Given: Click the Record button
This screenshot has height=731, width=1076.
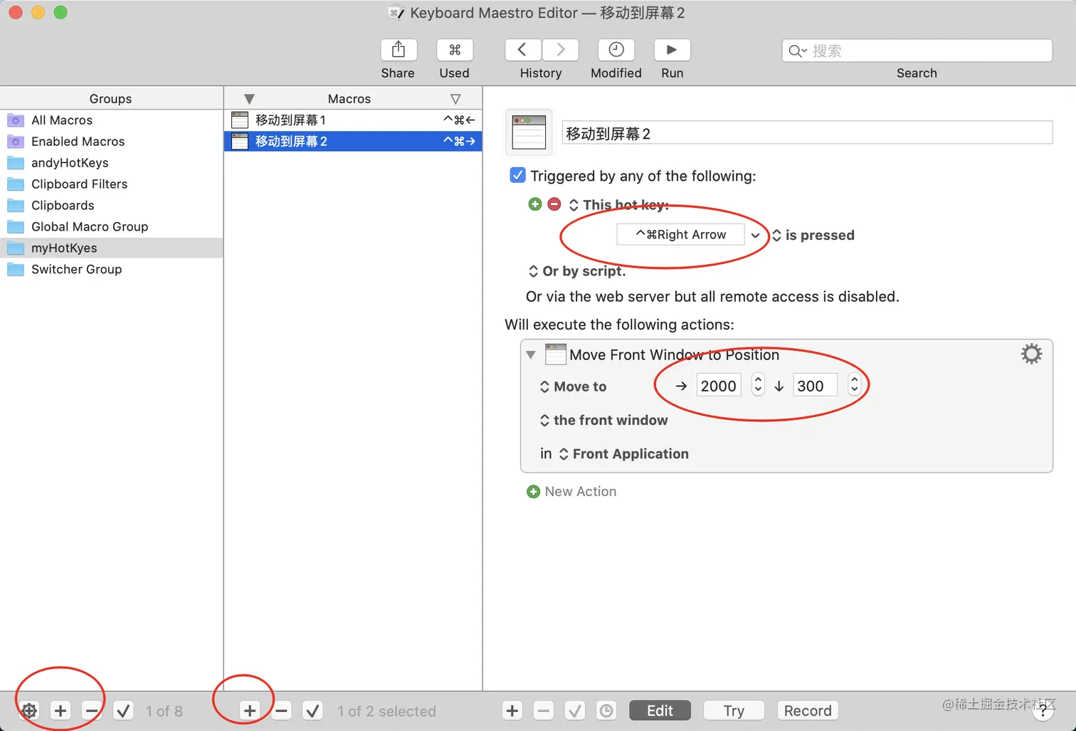Looking at the screenshot, I should coord(808,710).
